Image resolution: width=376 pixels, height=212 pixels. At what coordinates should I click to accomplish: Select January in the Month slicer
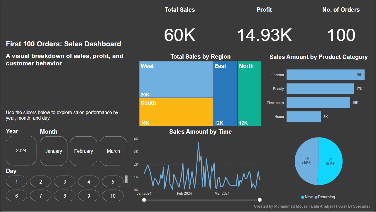click(x=53, y=151)
